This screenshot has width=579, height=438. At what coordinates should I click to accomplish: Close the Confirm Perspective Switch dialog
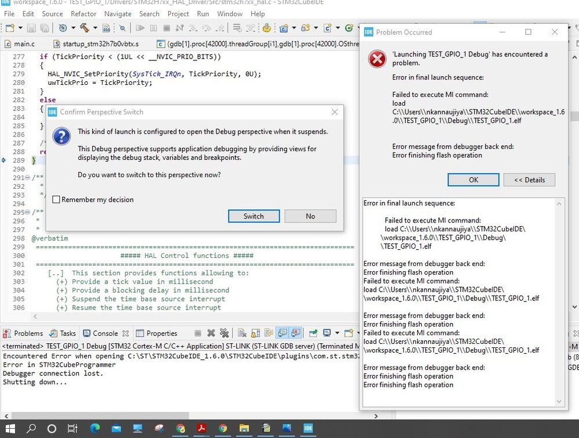(x=335, y=112)
